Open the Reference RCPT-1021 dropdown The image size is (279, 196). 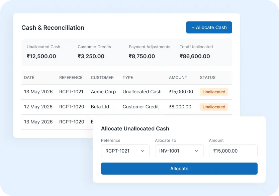click(125, 151)
